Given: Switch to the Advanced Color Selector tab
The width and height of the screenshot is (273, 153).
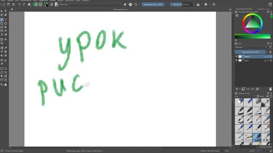Looking at the screenshot, I should pyautogui.click(x=244, y=9).
